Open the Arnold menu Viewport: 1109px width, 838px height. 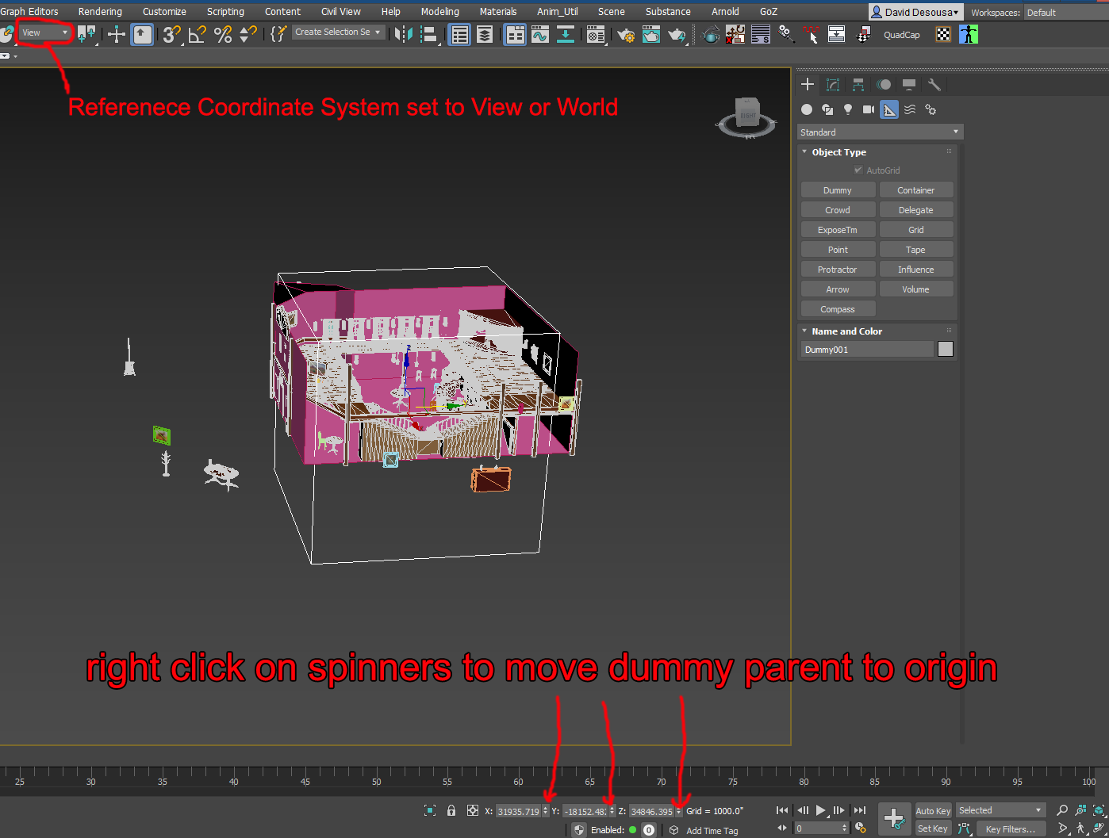[725, 11]
